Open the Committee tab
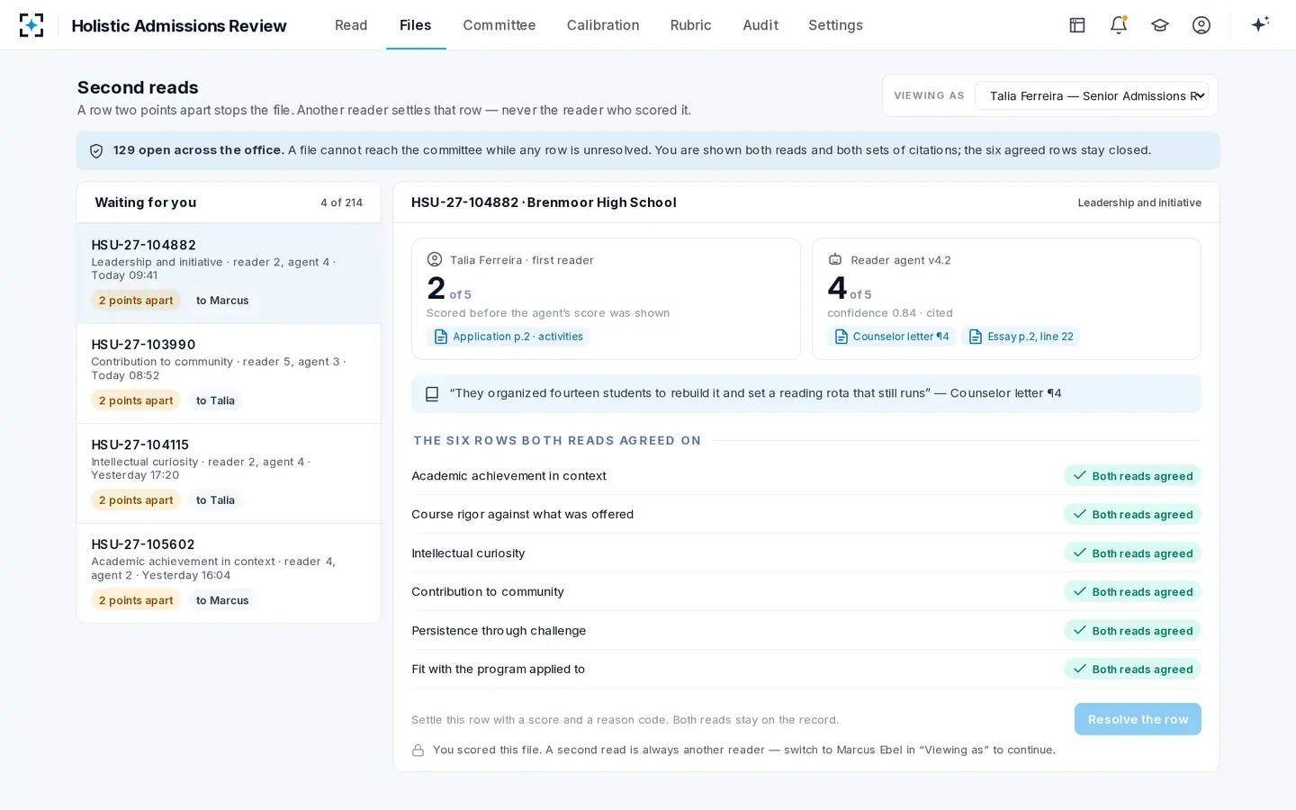The image size is (1296, 810). click(499, 25)
